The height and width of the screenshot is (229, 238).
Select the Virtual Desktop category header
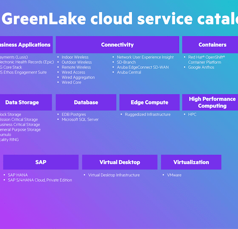point(120,162)
